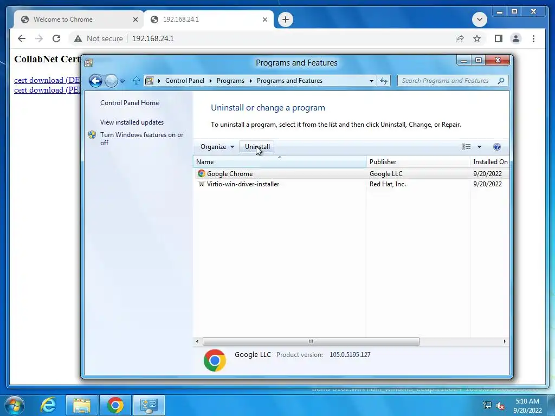Sort by Name column header
555x416 pixels.
(280, 161)
